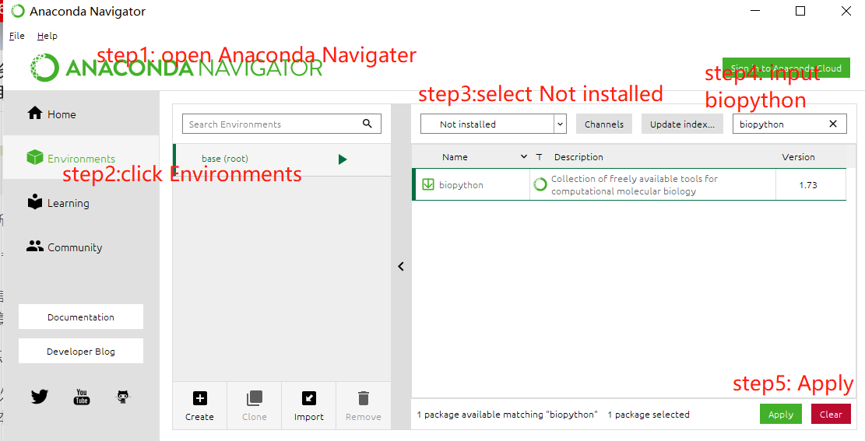This screenshot has width=865, height=441.
Task: Click '1 package available matching' status text
Action: tap(507, 415)
